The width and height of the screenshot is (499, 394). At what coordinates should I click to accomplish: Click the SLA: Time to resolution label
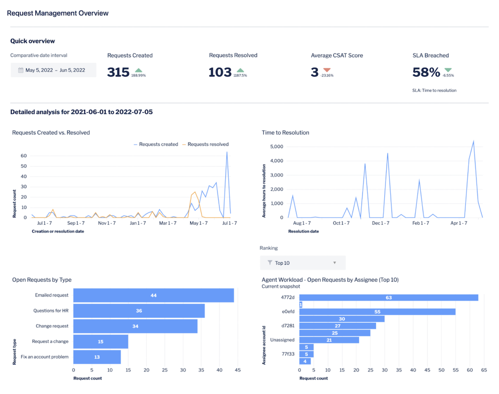[x=434, y=90]
